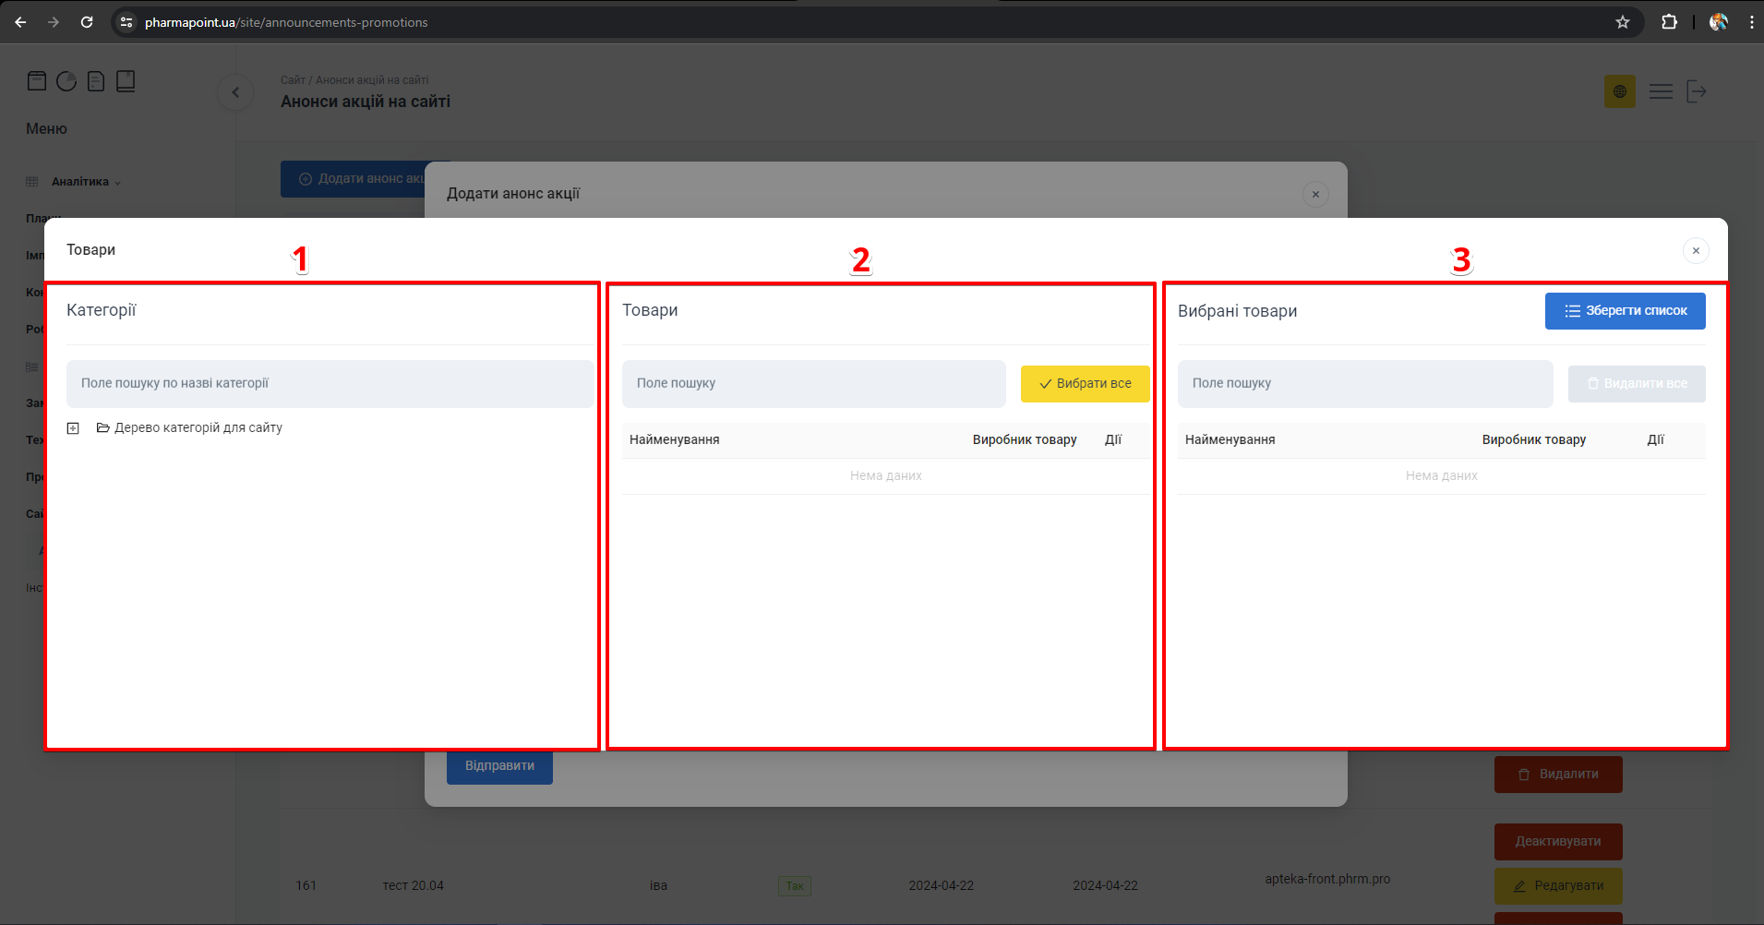Expand the category tree plus icon
1764x925 pixels.
(x=73, y=428)
